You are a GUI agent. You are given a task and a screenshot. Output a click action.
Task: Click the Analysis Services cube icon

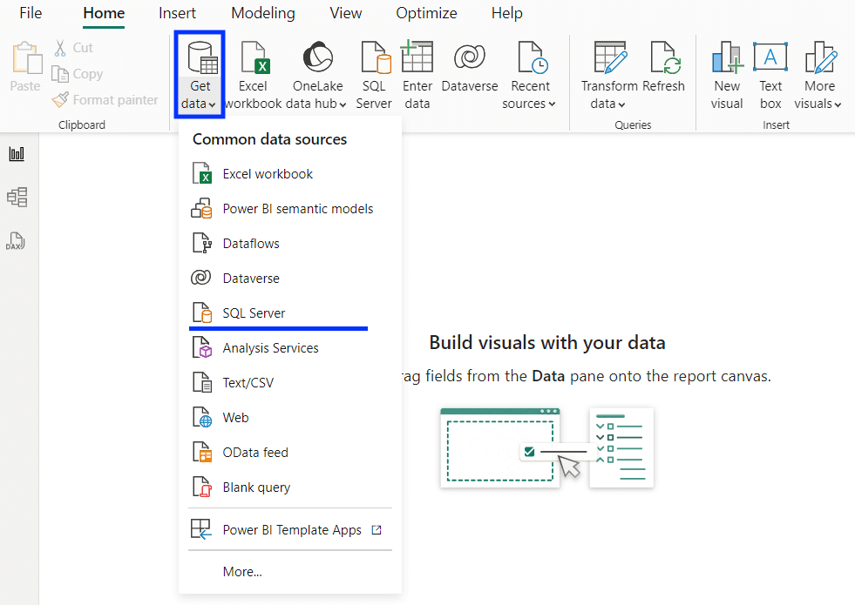[201, 347]
